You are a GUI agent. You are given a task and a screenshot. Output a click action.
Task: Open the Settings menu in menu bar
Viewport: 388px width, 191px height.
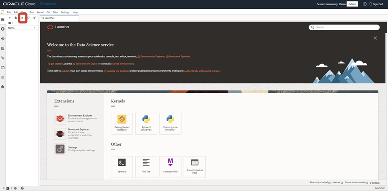(x=65, y=12)
